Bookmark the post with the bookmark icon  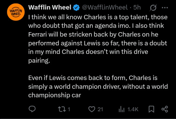(x=151, y=109)
